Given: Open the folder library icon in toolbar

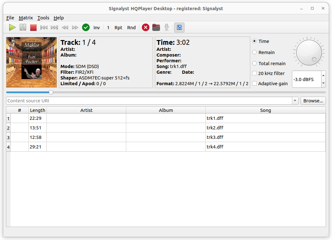Looking at the screenshot, I should (x=156, y=28).
